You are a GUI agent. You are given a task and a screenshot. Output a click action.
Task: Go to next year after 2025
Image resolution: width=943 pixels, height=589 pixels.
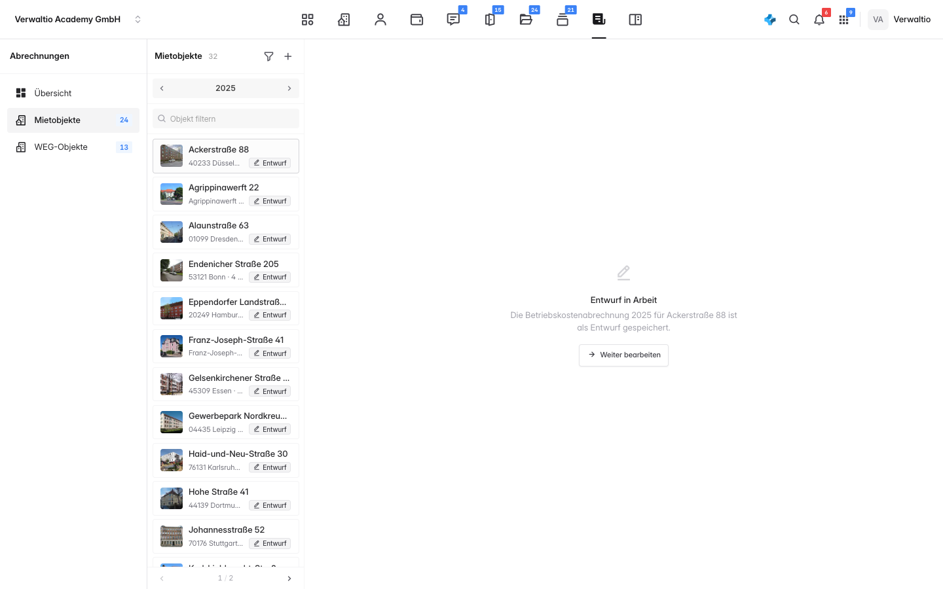click(x=289, y=88)
